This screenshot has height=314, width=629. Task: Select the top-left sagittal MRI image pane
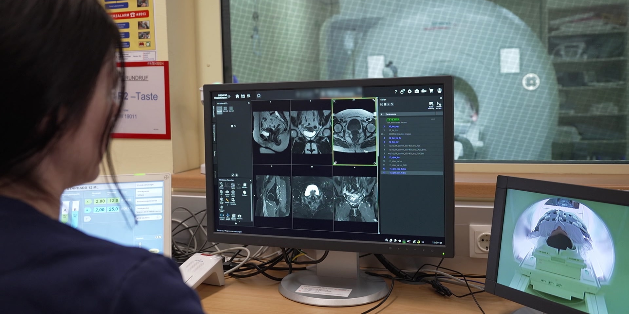click(271, 132)
